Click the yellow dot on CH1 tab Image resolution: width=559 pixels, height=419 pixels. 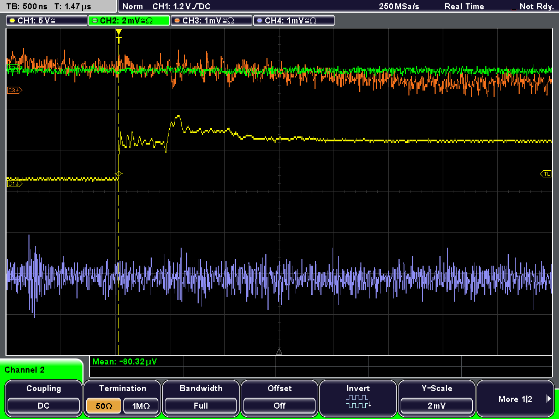click(12, 21)
